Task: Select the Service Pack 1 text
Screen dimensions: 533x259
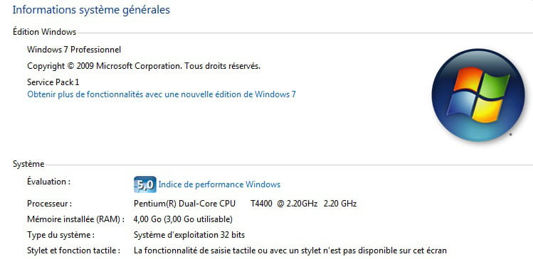Action: 53,82
